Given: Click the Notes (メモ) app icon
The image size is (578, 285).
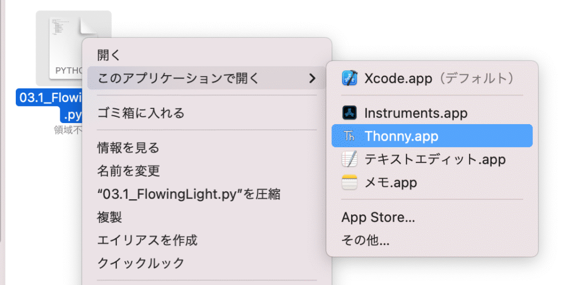Looking at the screenshot, I should [x=350, y=183].
